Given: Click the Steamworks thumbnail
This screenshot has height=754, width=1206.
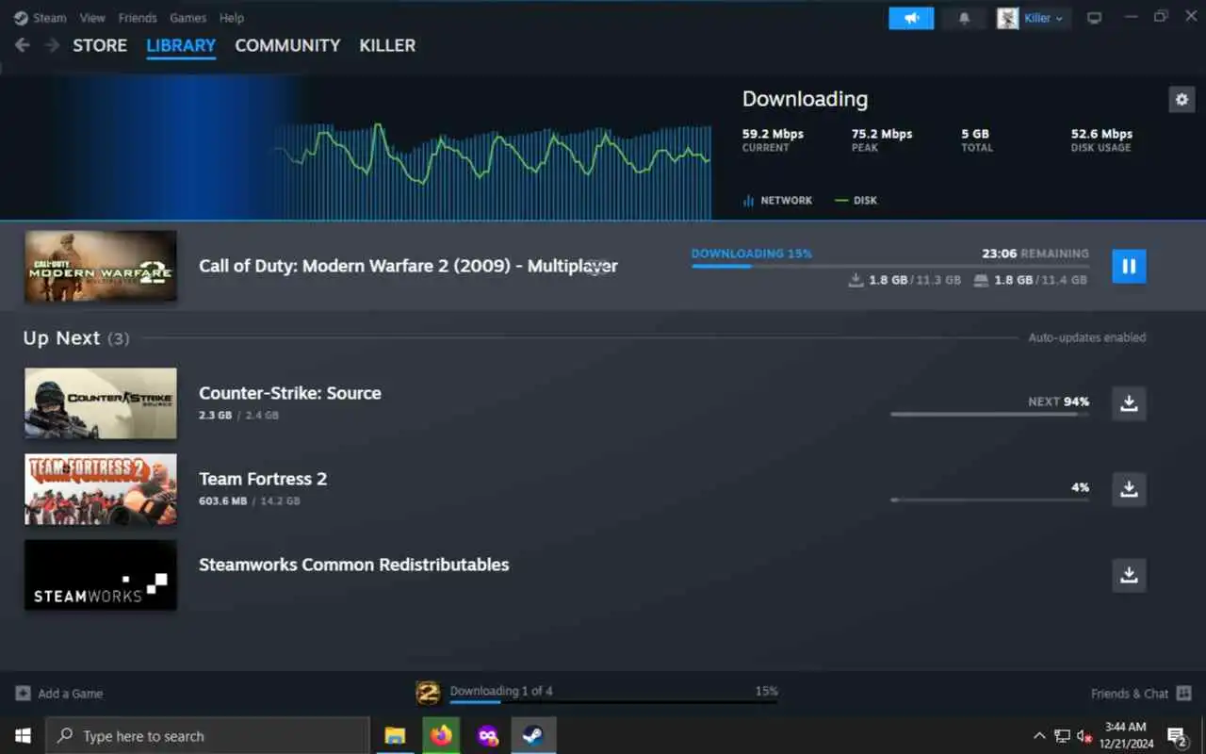Looking at the screenshot, I should click(101, 575).
